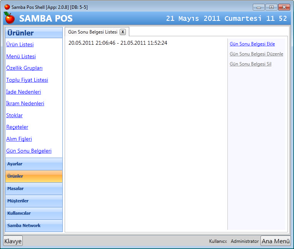Open Menü Listesi in sidebar

[x=21, y=57]
